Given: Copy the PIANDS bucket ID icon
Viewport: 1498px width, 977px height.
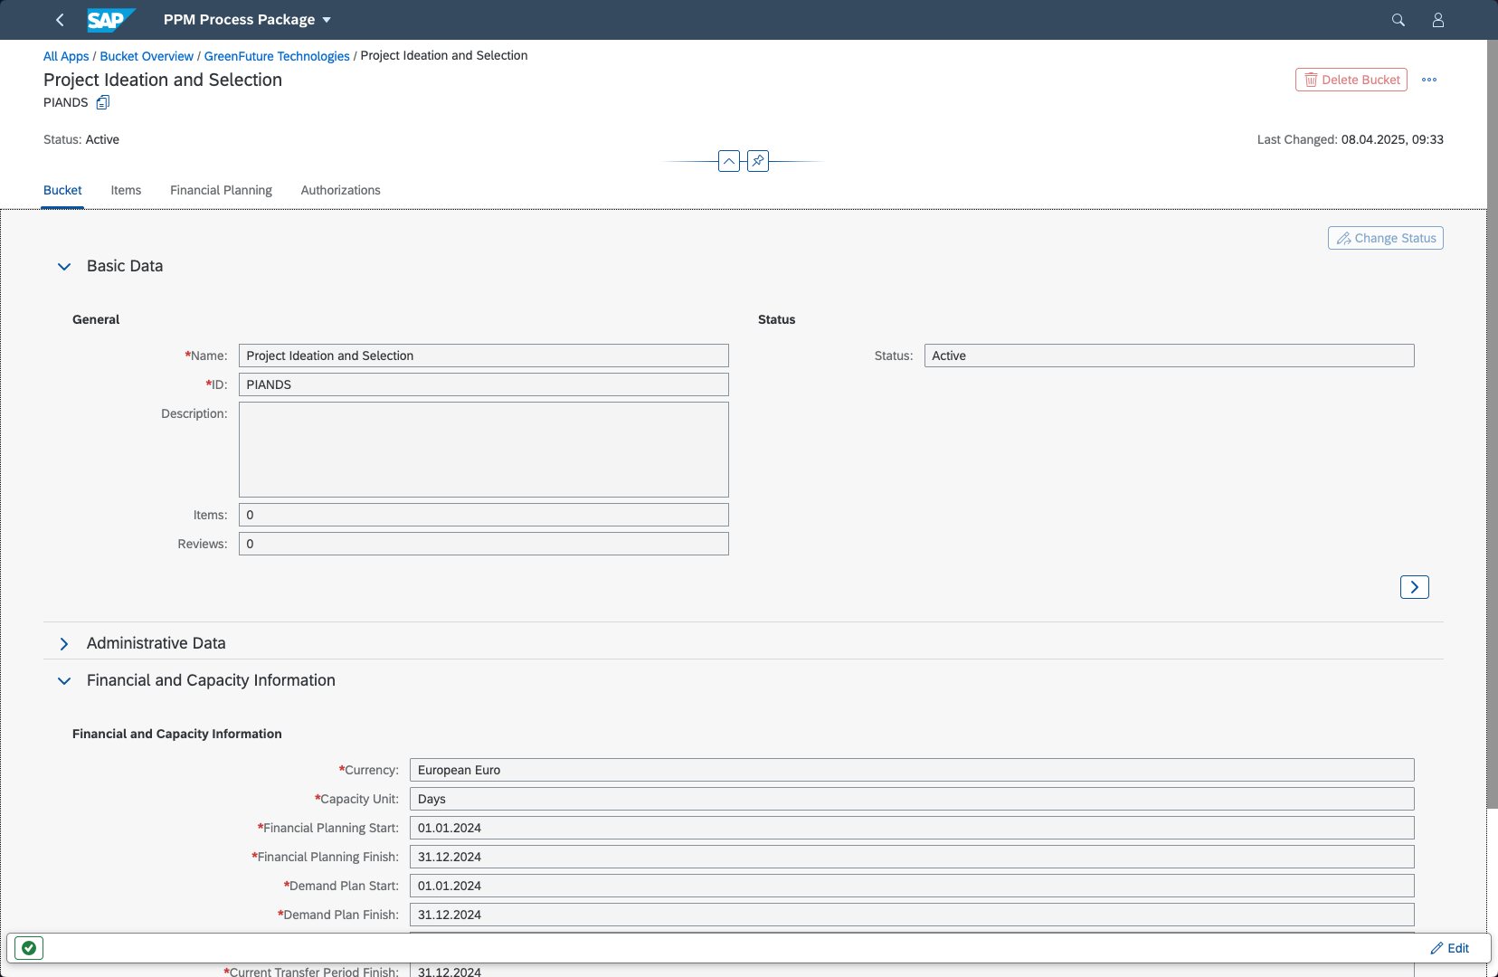Looking at the screenshot, I should [103, 102].
